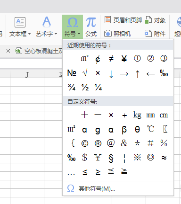Viewport: 181px width, 204px height.
Task: Insert the ≈ approximately-equal symbol
Action: click(164, 158)
